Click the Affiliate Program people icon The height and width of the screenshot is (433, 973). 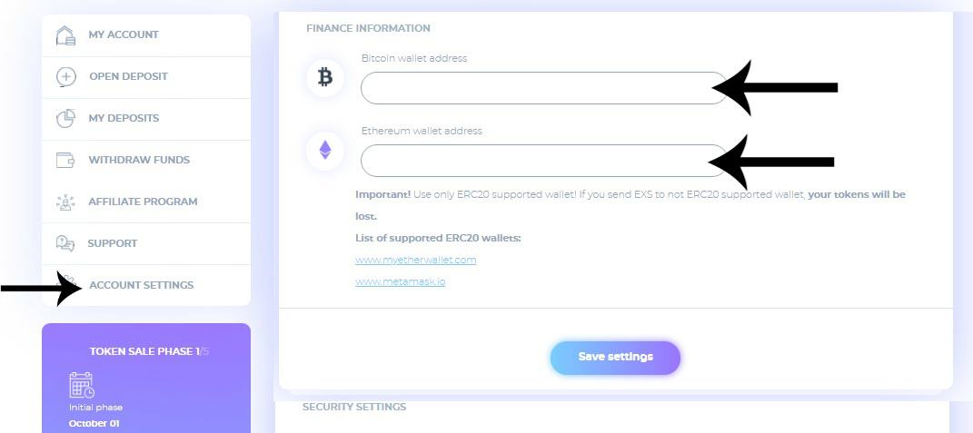(65, 202)
